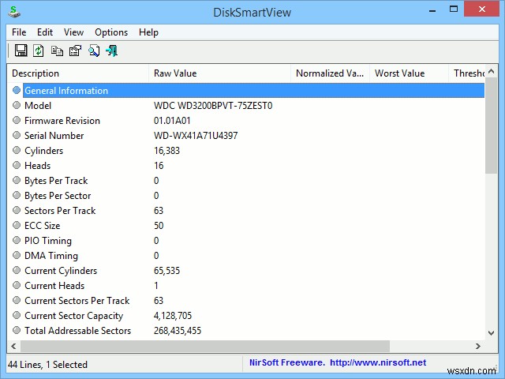The image size is (505, 379).
Task: Select the Current Heads row
Action: pyautogui.click(x=246, y=285)
